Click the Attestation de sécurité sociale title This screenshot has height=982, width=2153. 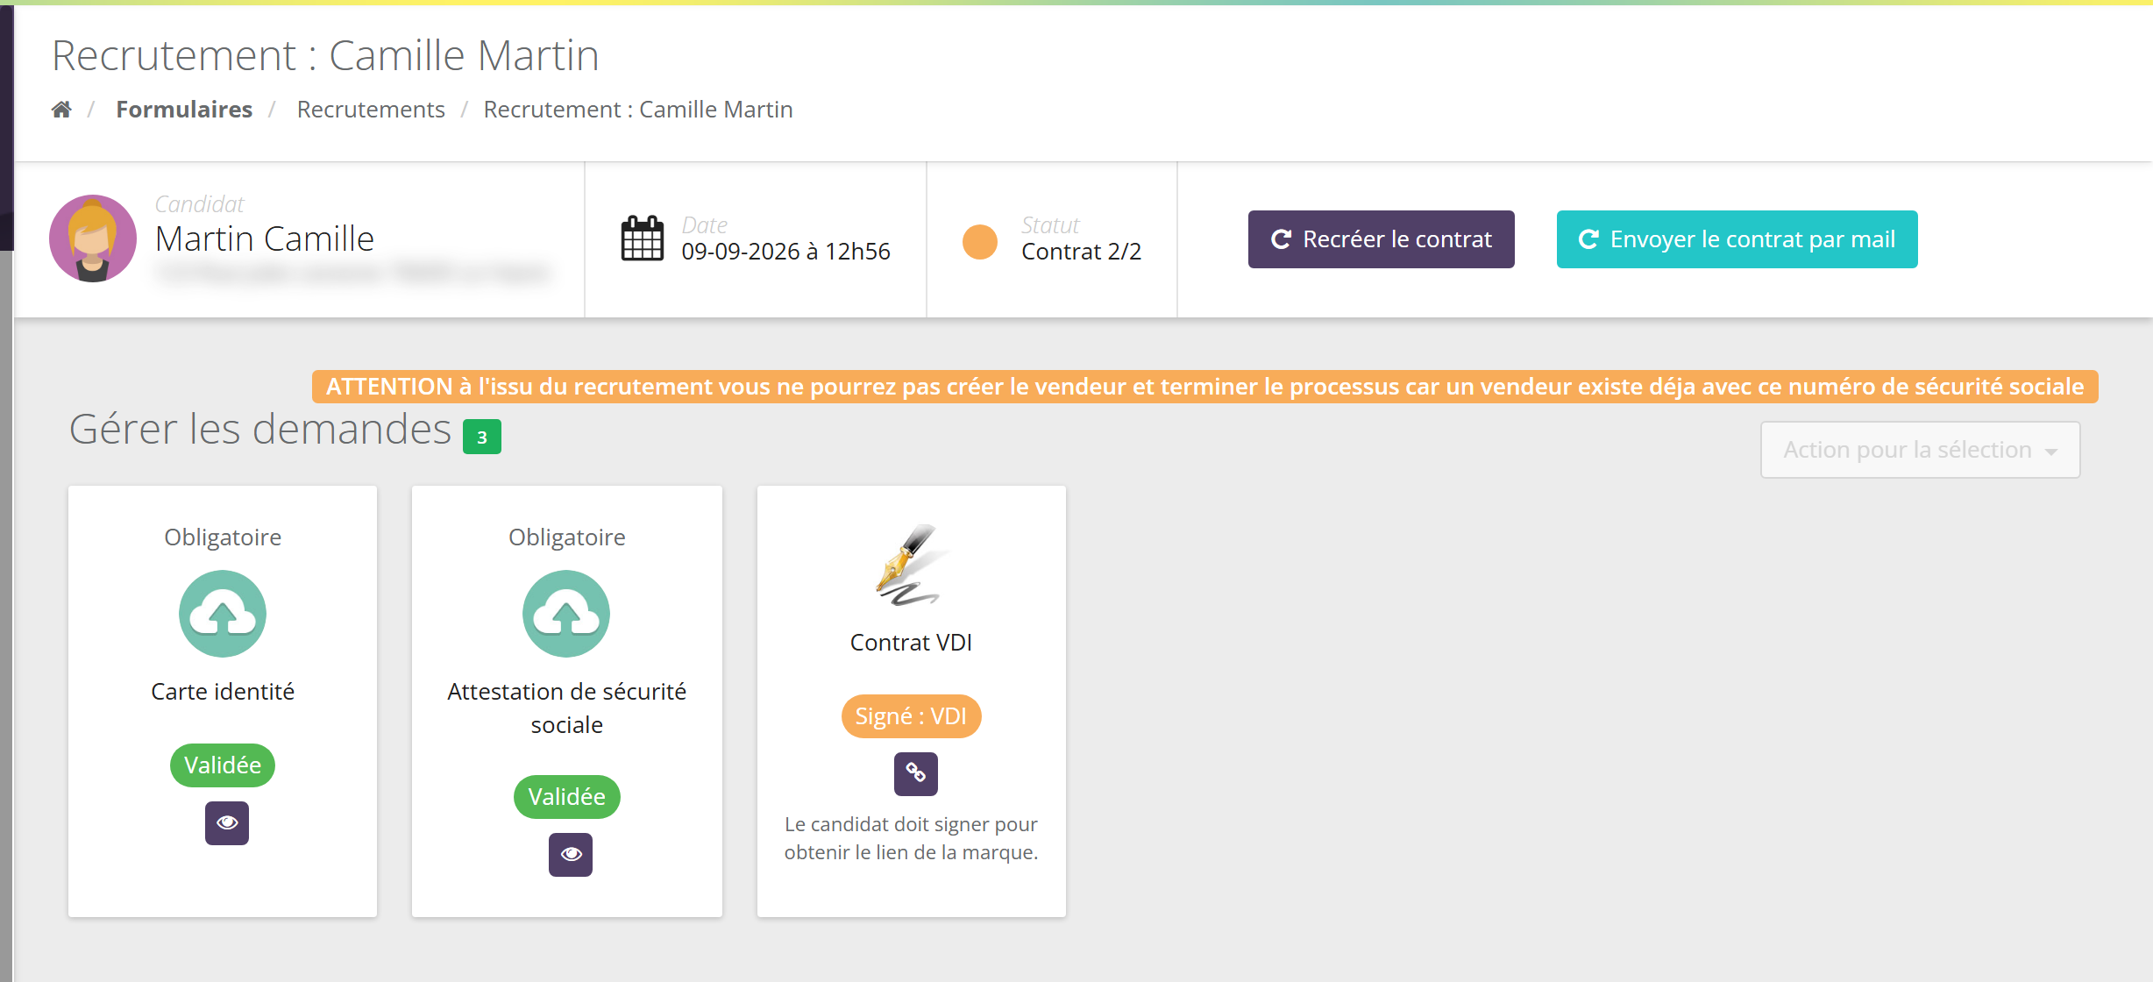pos(567,708)
